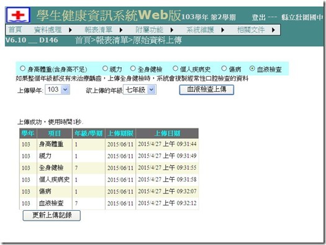Click upload time 09:32:12 cell
326x245 pixels.
coord(167,203)
